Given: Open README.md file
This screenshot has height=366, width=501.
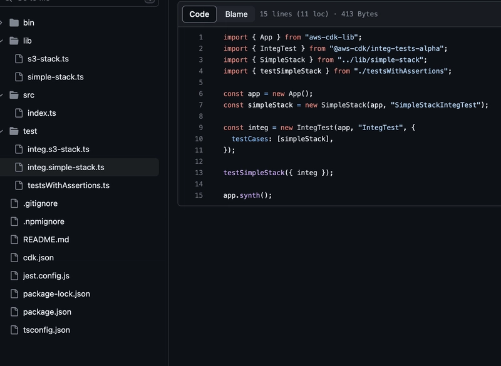Looking at the screenshot, I should pos(46,240).
